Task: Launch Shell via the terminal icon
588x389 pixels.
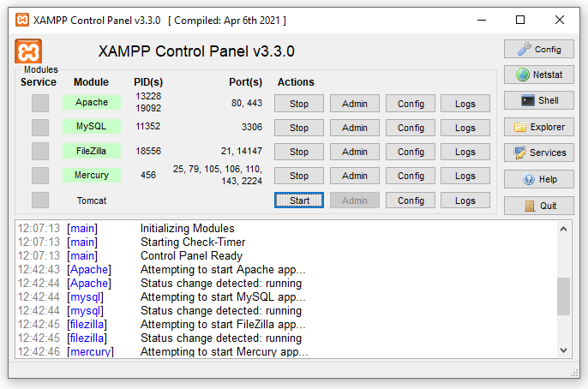Action: point(539,100)
